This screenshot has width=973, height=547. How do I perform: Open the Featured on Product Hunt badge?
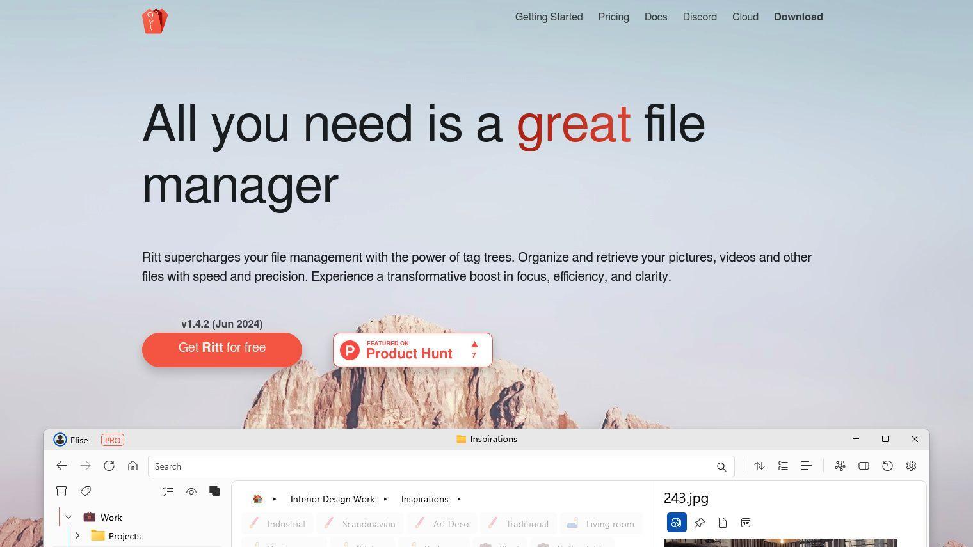(412, 350)
